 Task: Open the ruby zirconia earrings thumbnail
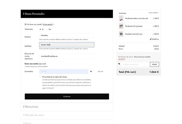tap(121, 18)
